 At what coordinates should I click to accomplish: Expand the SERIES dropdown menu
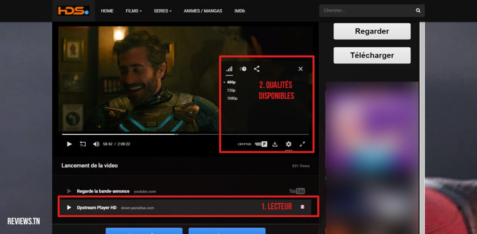pyautogui.click(x=163, y=11)
